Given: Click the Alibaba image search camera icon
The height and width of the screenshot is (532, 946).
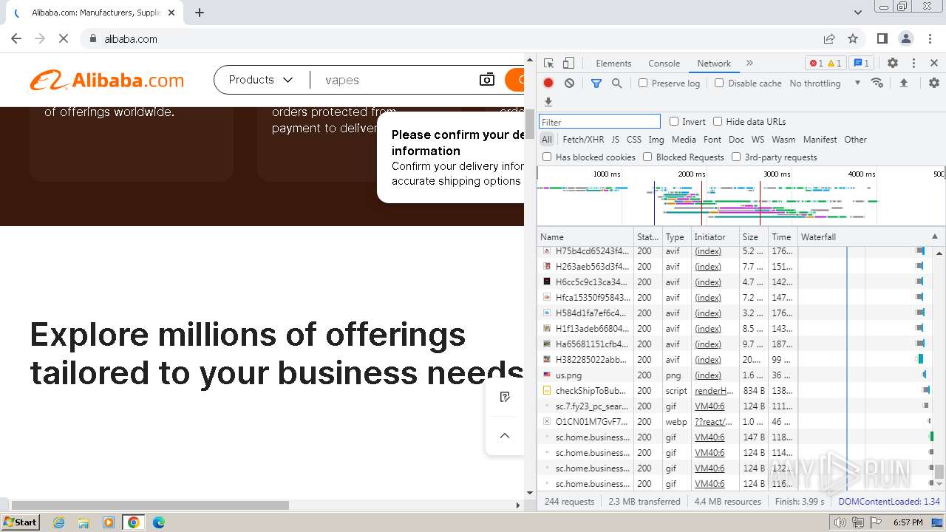Looking at the screenshot, I should coord(487,80).
